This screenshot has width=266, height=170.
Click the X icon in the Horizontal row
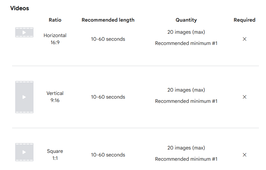point(245,39)
